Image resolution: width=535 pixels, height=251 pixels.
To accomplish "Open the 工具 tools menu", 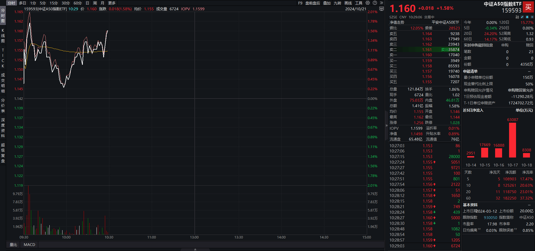I will 358,3.
